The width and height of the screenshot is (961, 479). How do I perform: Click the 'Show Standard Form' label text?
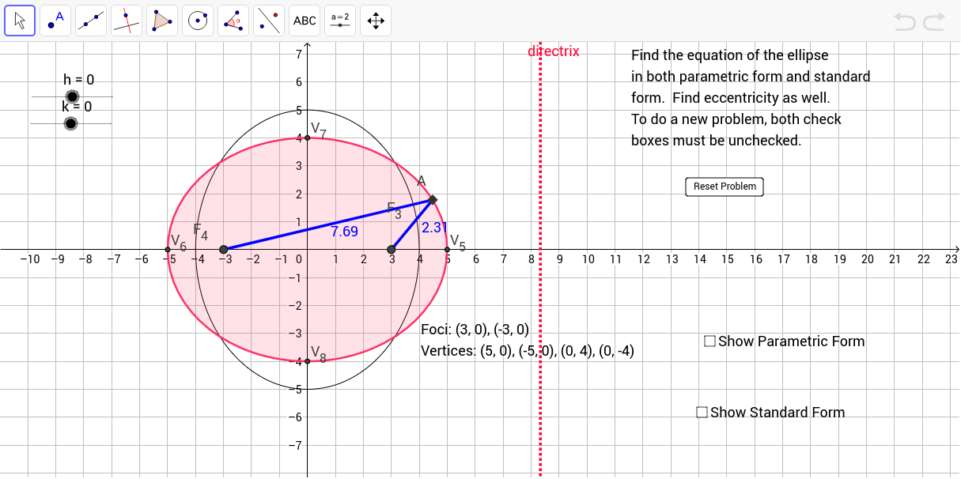click(778, 413)
